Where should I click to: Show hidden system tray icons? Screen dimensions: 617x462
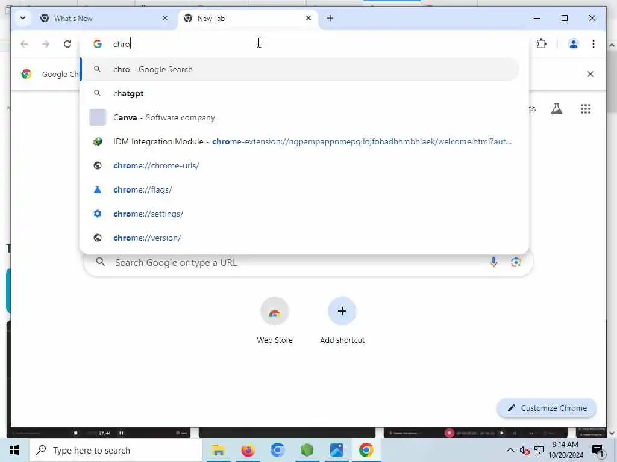coord(510,450)
